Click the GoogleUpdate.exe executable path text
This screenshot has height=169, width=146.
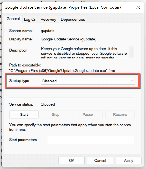(62, 71)
